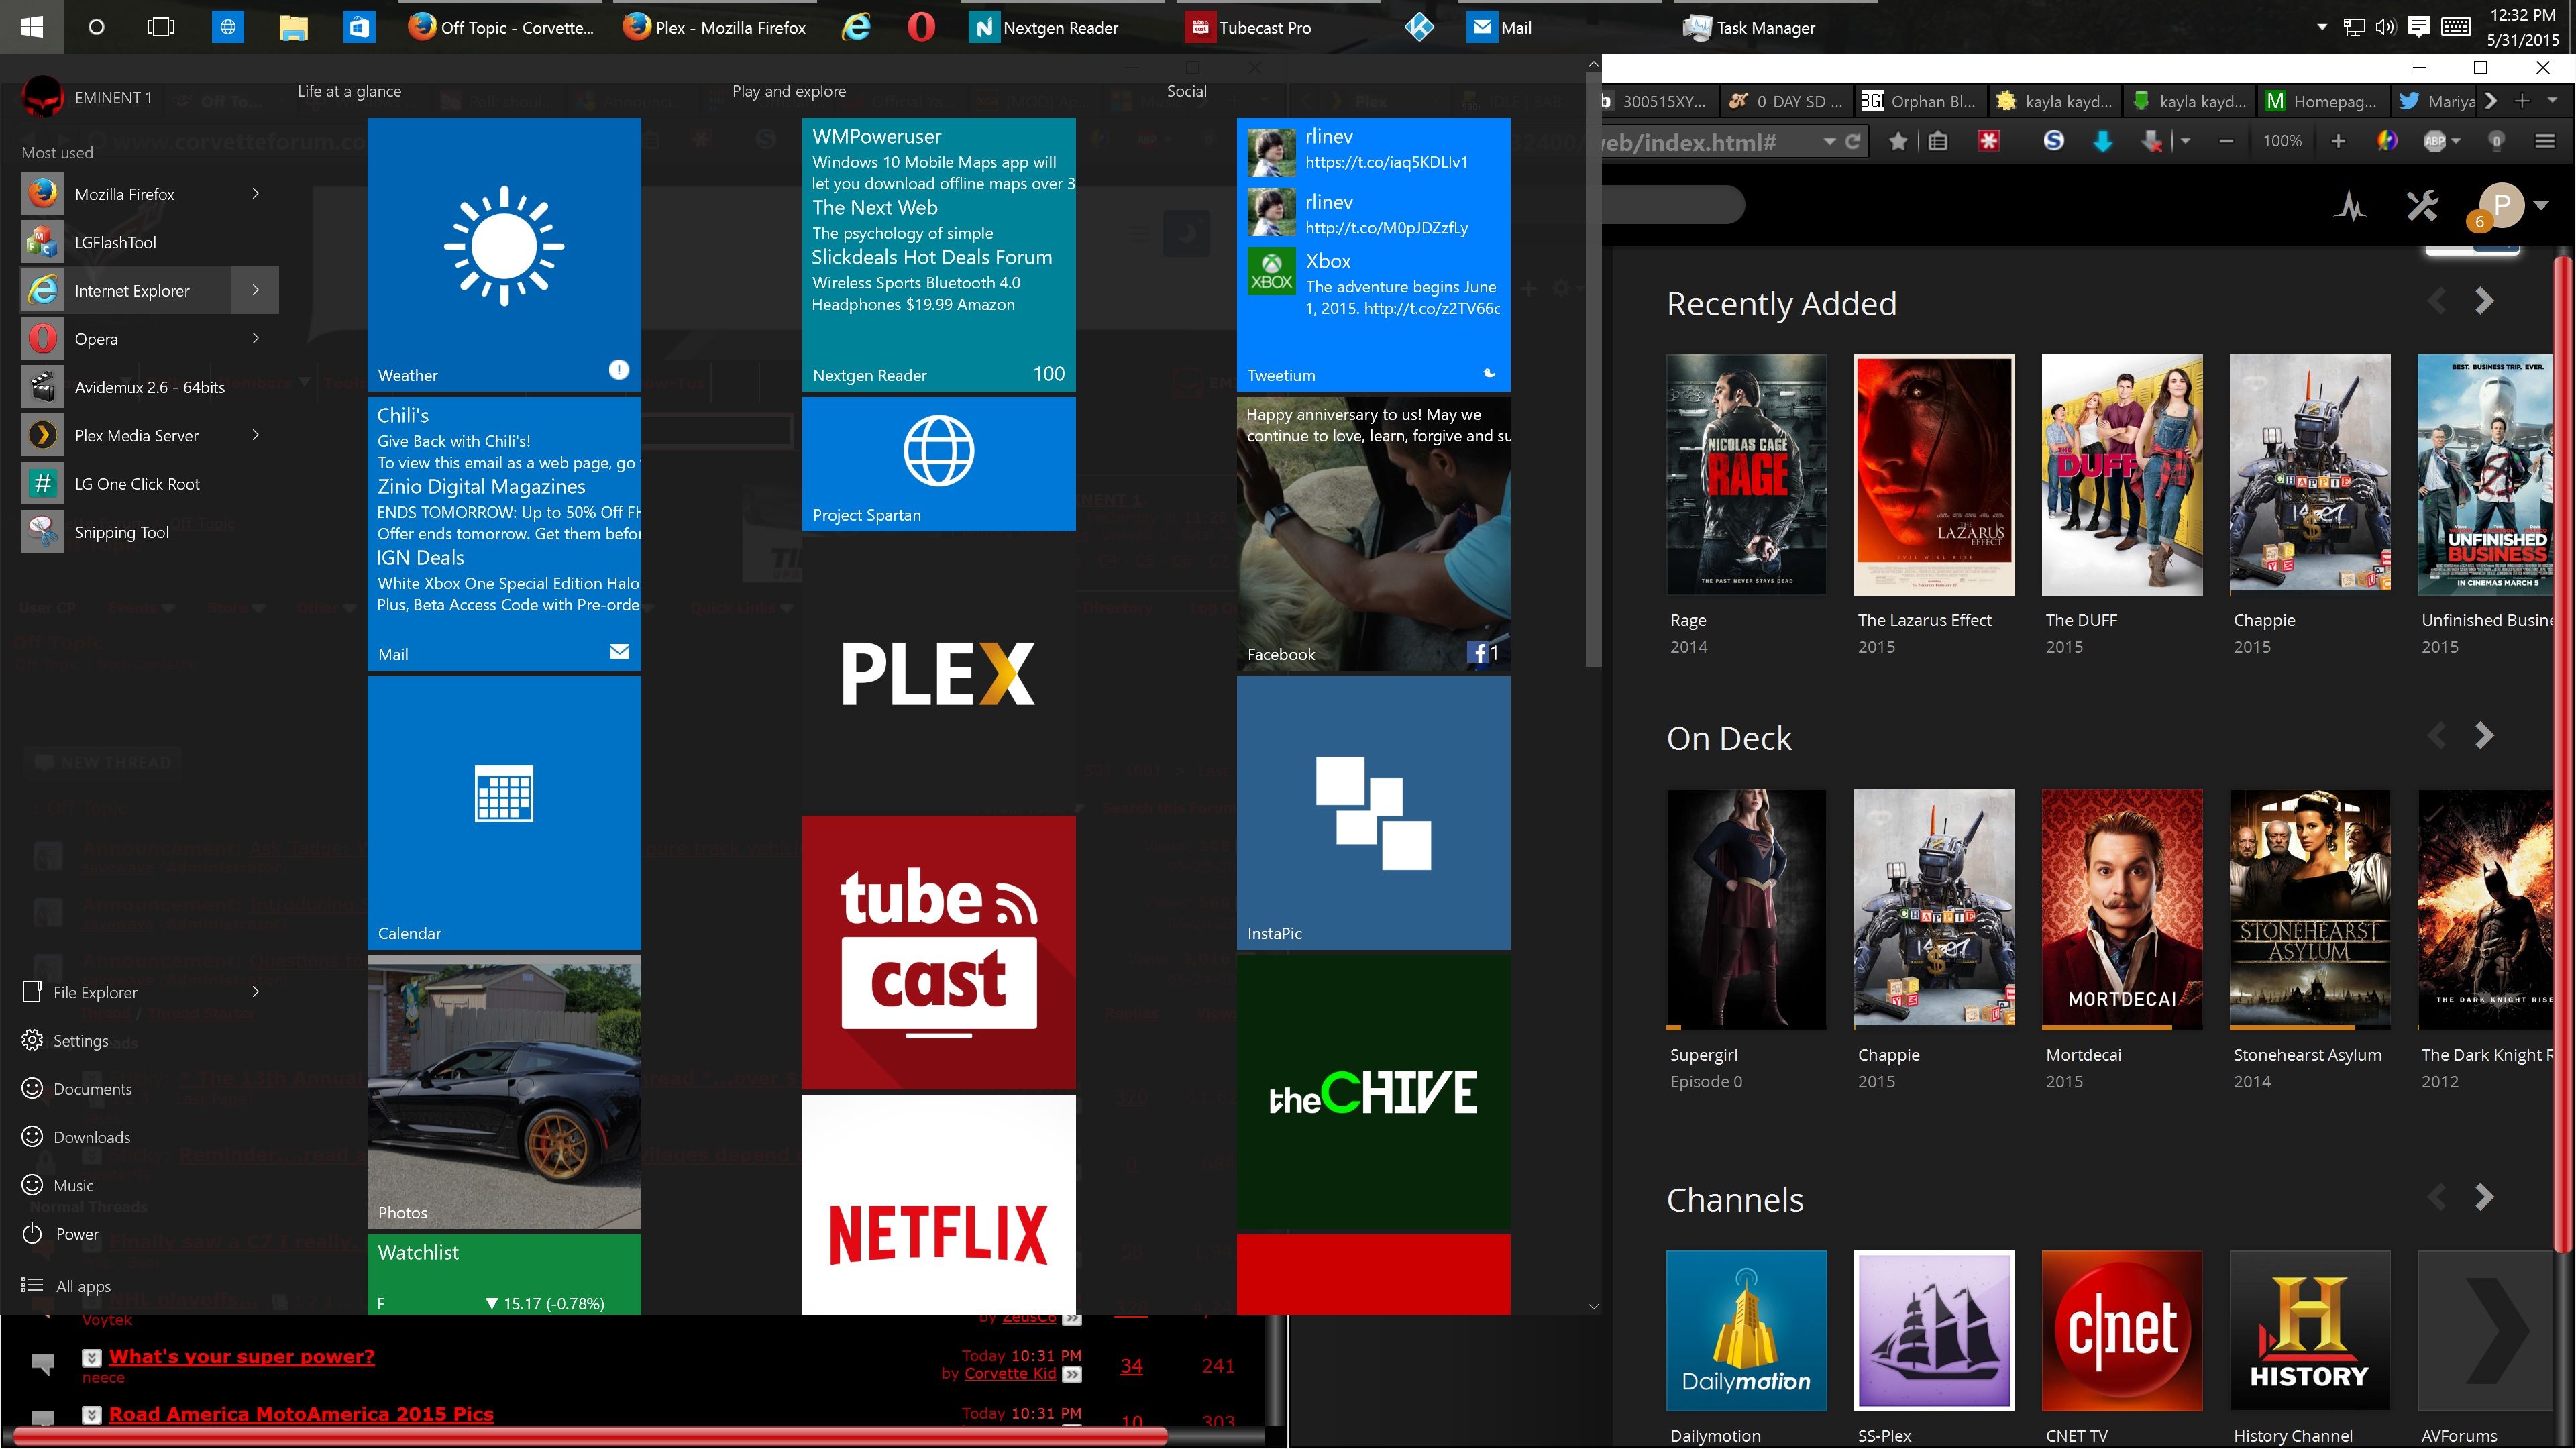Launch the Netflix tile
Screen dimensions: 2576x1449
coord(938,1204)
